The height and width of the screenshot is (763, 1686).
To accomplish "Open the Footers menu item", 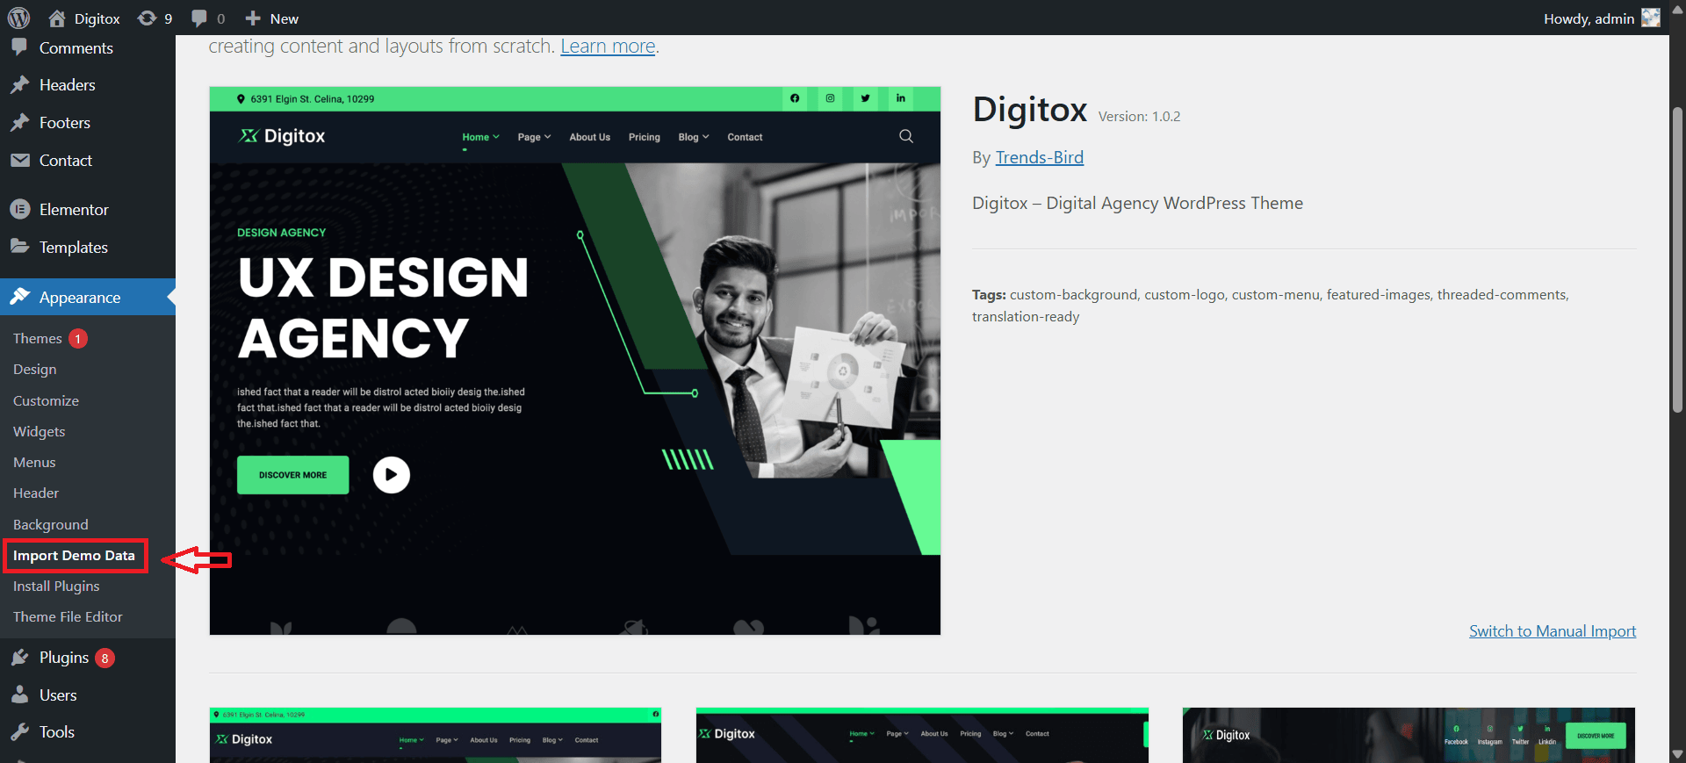I will point(88,123).
